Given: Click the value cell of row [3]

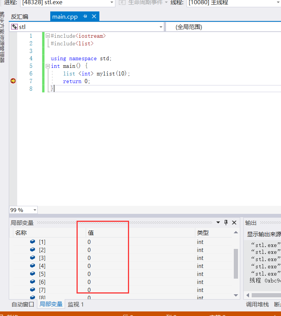Looking at the screenshot, I should [x=140, y=258].
